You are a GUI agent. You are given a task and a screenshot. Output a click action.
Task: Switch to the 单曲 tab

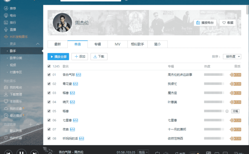pyautogui.click(x=77, y=44)
